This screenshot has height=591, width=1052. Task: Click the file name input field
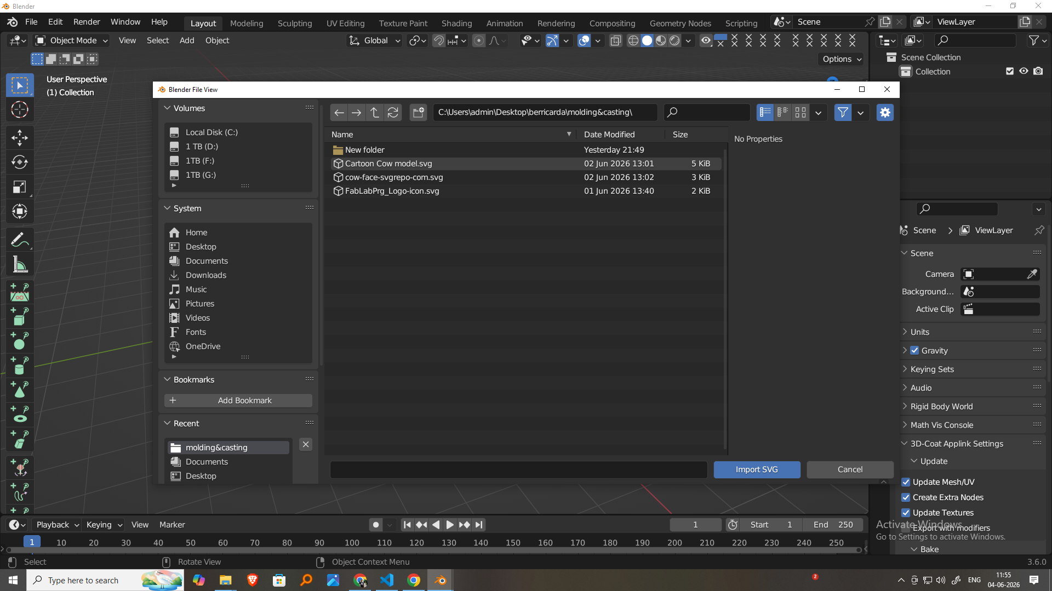(x=518, y=470)
